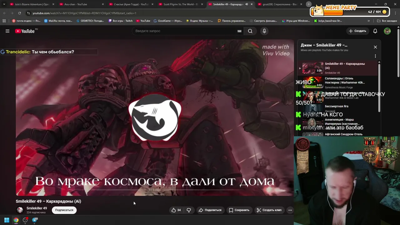Open the Панель управления bookmark
The height and width of the screenshot is (225, 400).
(232, 21)
